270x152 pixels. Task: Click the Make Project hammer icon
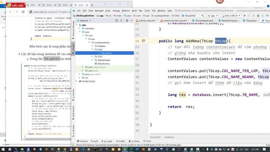coord(202,16)
